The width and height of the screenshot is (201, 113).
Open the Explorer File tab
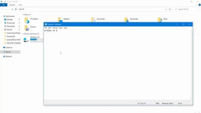point(3,5)
